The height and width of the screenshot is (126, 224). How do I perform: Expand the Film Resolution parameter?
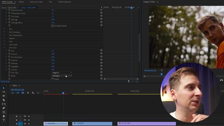coord(6,57)
